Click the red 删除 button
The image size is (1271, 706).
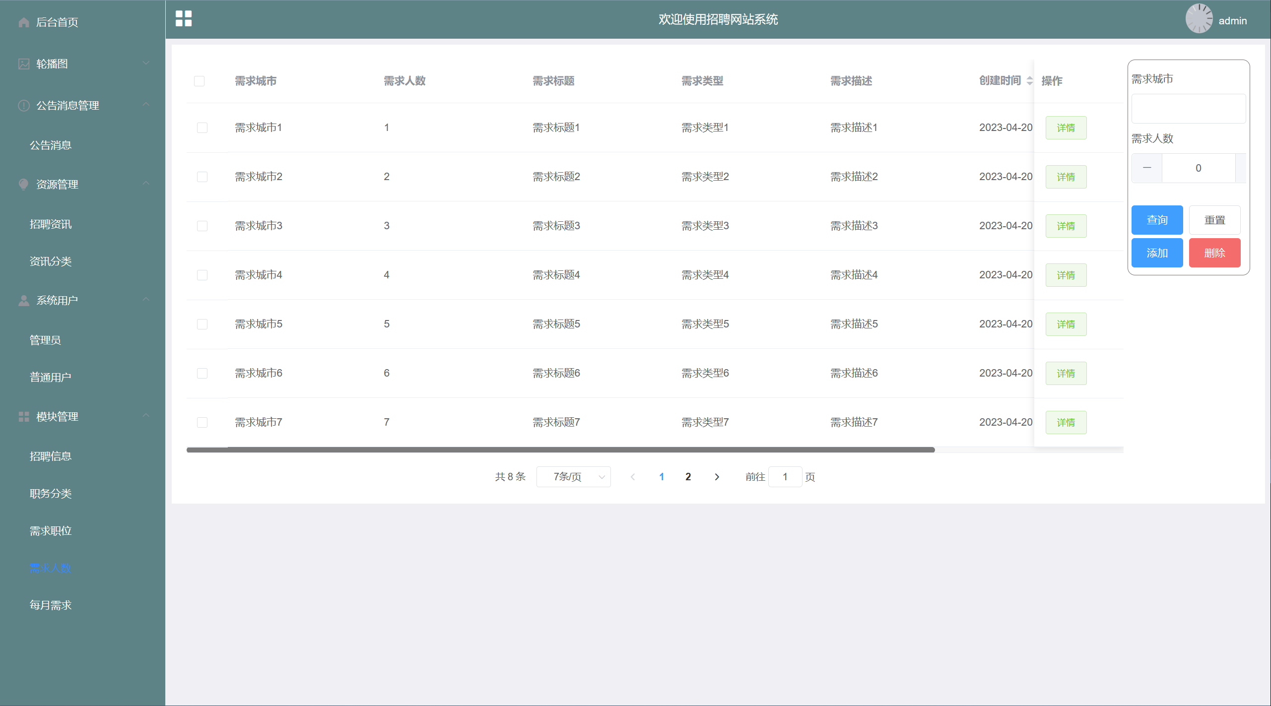[x=1214, y=253]
